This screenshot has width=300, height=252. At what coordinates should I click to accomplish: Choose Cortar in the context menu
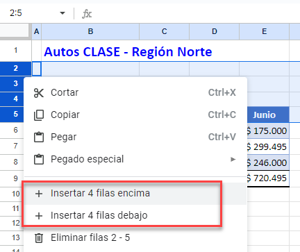135,92
